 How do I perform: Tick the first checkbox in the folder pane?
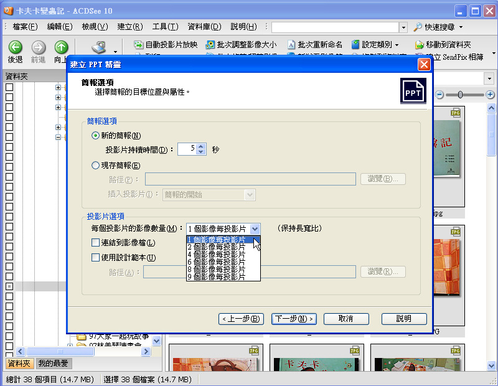coord(9,87)
